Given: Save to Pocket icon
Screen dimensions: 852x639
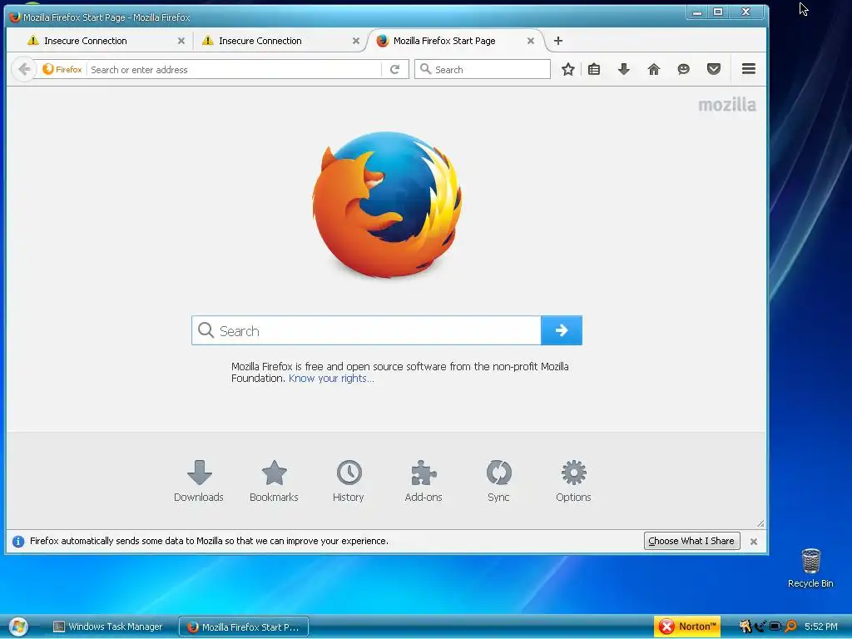Looking at the screenshot, I should coord(713,69).
